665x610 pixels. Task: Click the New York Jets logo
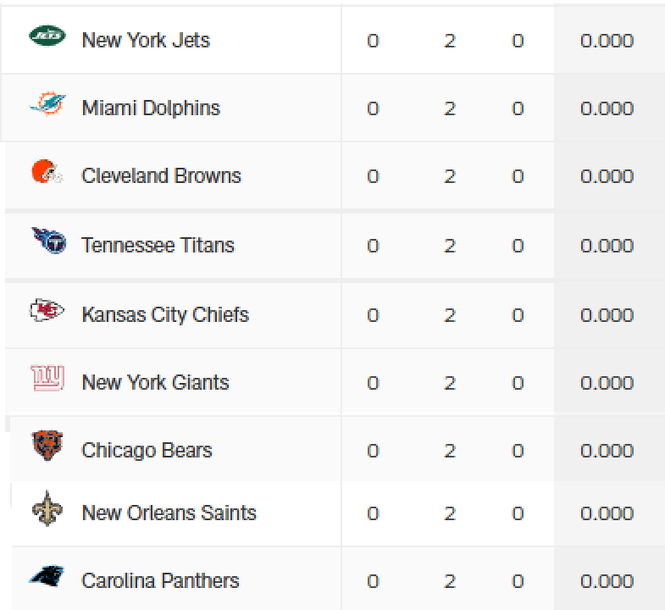pos(47,36)
